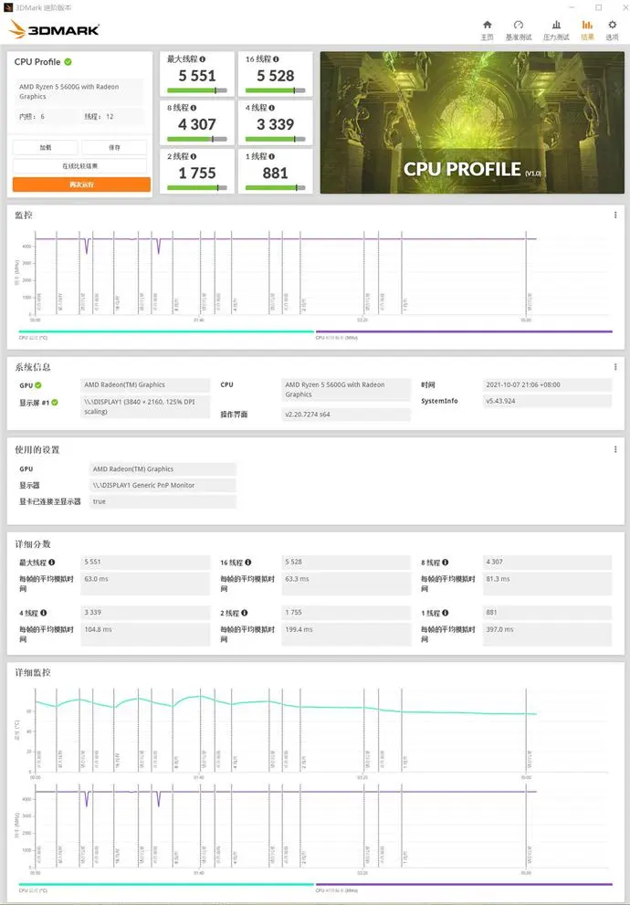Click the 1 755 score value in 2 线程 card
Image resolution: width=630 pixels, height=905 pixels.
pyautogui.click(x=196, y=174)
